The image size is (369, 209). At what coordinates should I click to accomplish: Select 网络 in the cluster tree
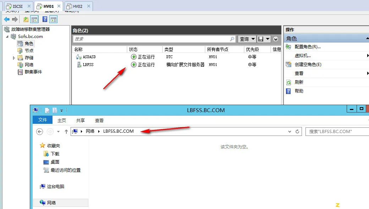coord(29,65)
